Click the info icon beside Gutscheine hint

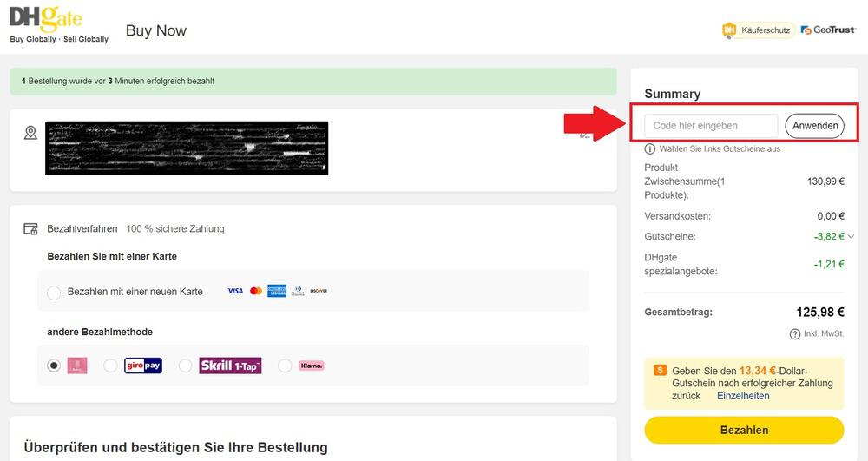[650, 149]
